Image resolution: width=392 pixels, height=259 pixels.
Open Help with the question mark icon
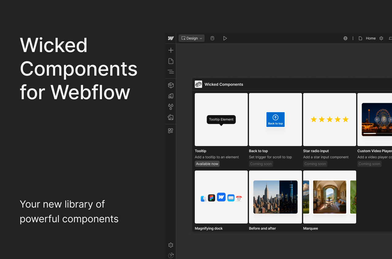point(171,255)
